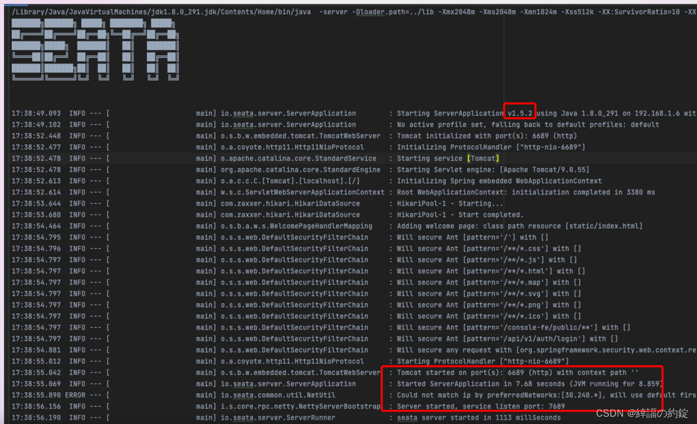Select "Server started, service listen port: 7689"

pos(481,406)
